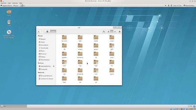The height and width of the screenshot is (110, 196).
Task: Select the nis folder
Action: click(112, 63)
